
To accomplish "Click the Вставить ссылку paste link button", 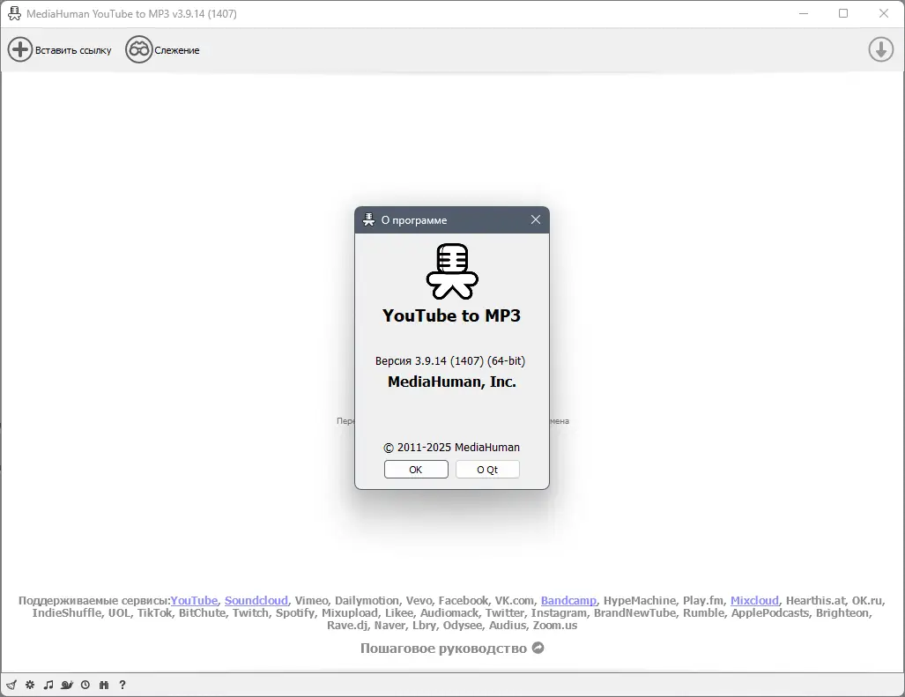I will [x=59, y=50].
